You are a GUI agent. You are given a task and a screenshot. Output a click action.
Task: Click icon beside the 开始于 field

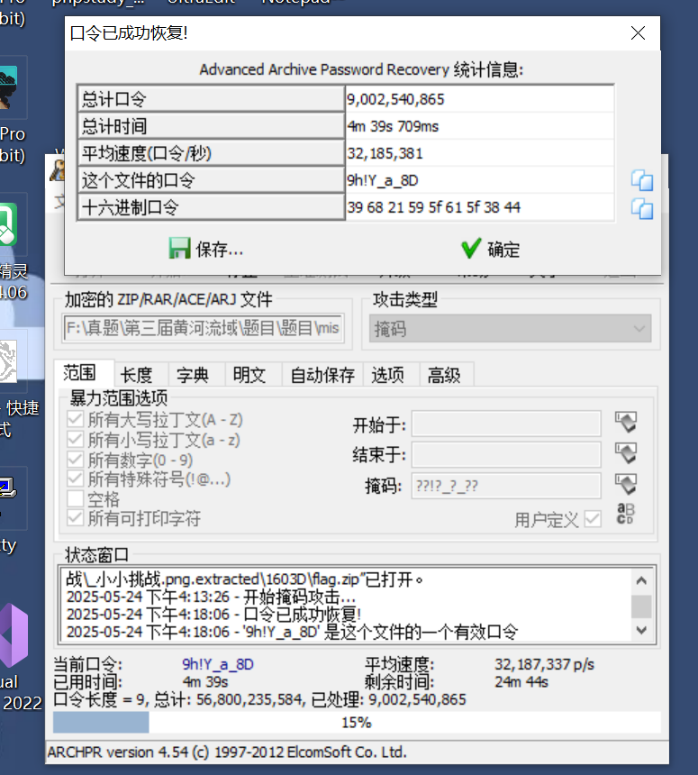[626, 424]
